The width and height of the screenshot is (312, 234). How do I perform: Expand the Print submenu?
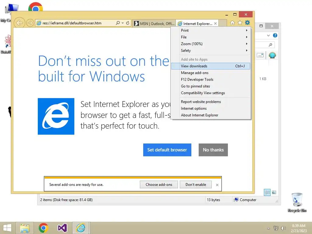[211, 30]
